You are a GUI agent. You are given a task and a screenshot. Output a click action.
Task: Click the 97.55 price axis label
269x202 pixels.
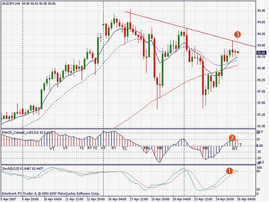click(x=261, y=103)
